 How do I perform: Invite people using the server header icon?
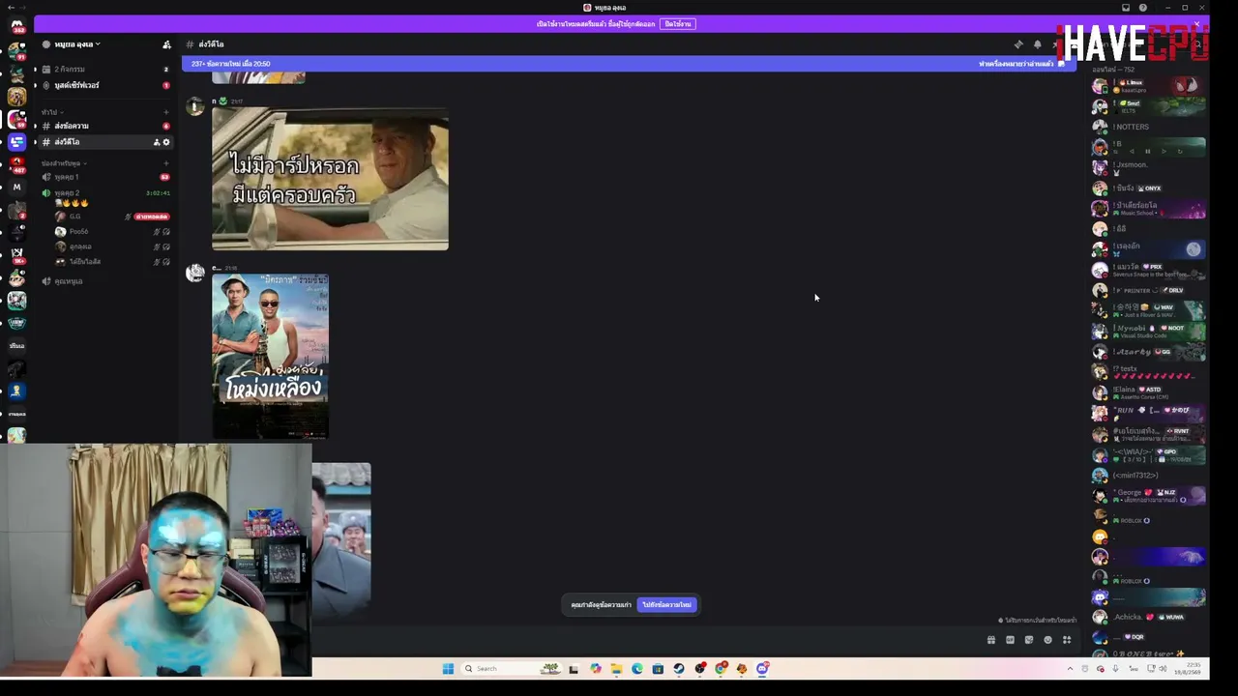click(166, 44)
